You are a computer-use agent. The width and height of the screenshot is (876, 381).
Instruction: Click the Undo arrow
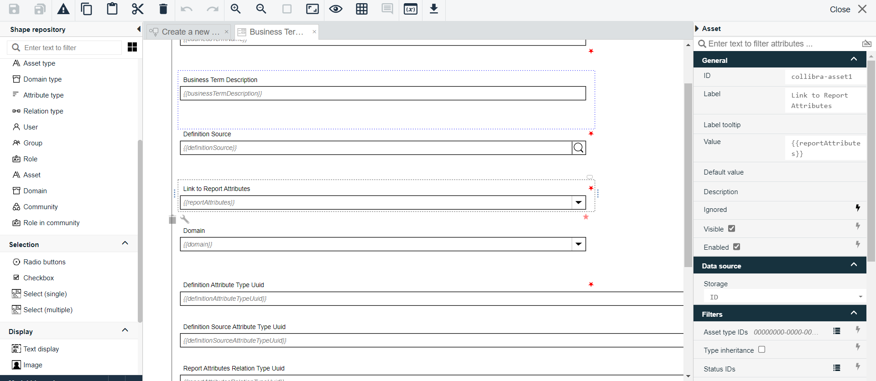[x=187, y=9]
